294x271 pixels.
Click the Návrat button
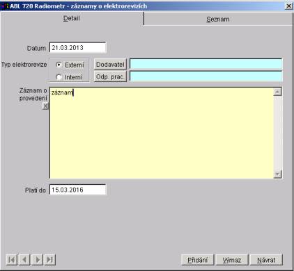click(266, 260)
